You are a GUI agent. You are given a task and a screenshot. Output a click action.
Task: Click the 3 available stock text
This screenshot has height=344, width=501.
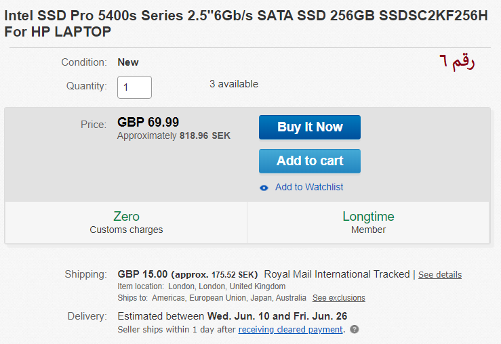click(x=234, y=84)
